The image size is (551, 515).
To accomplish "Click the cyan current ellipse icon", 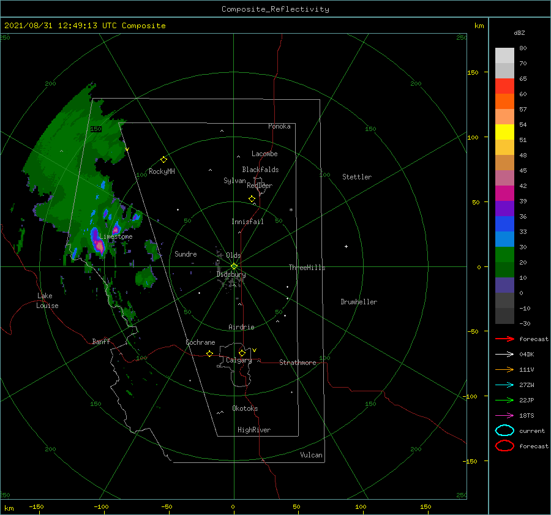I will 504,430.
